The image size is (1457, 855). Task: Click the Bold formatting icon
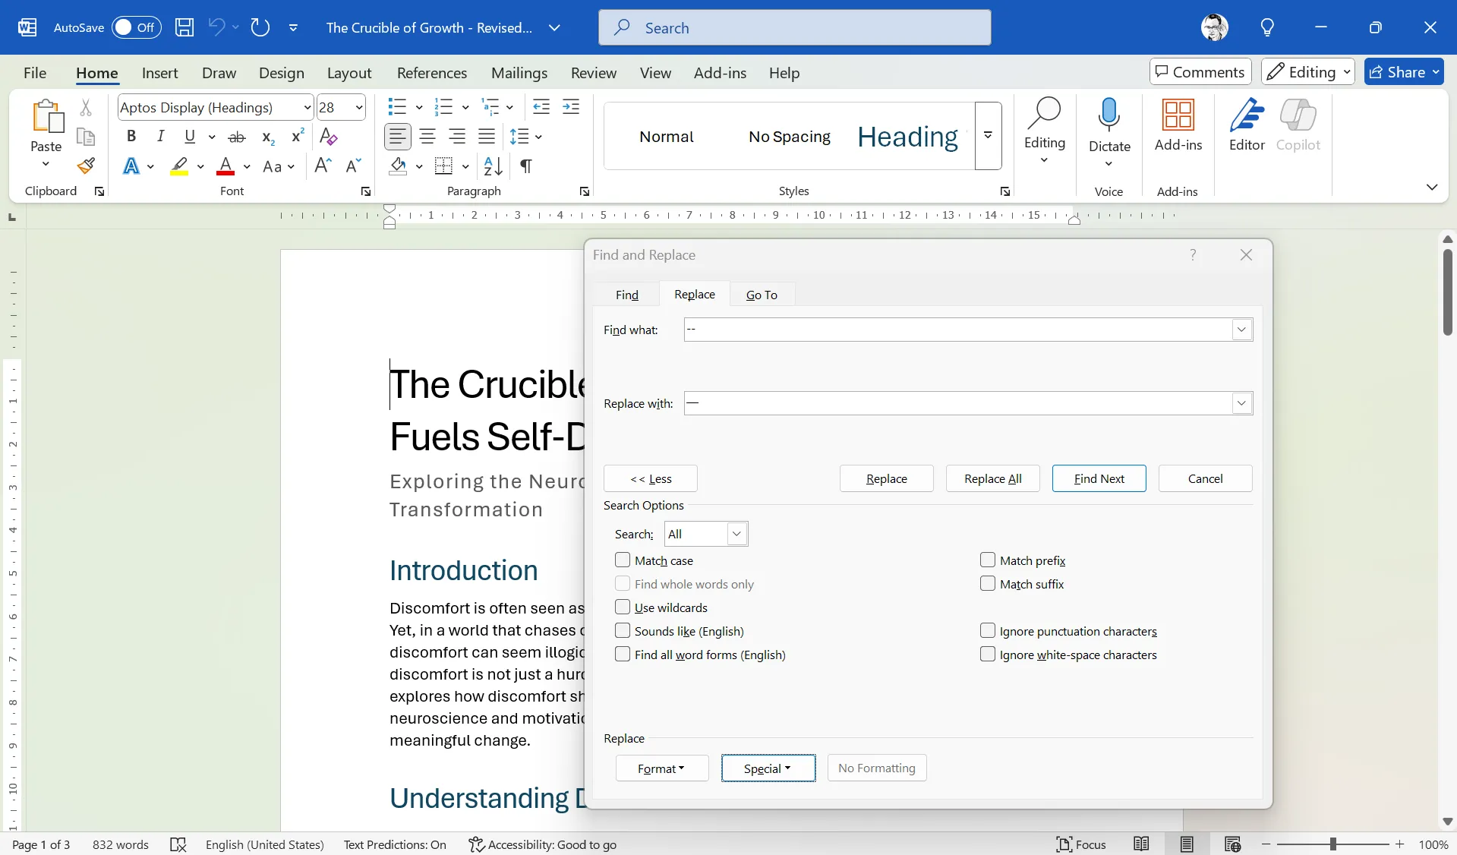131,136
